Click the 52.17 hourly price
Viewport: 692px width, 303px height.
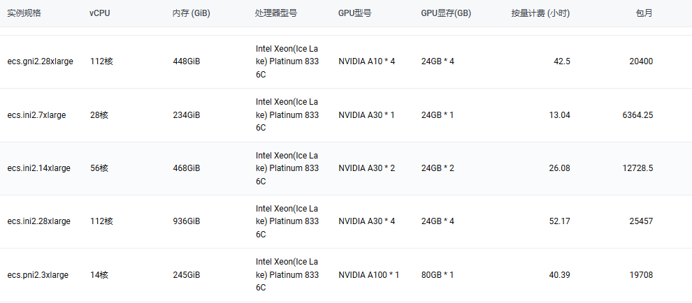coord(559,221)
